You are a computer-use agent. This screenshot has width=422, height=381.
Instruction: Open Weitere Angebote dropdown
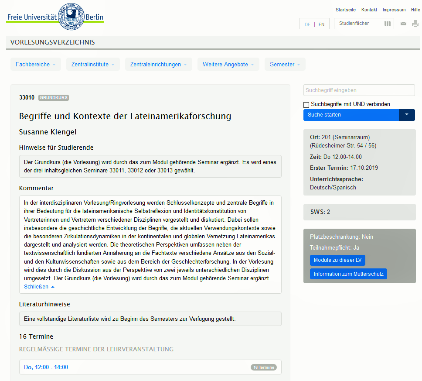click(228, 65)
